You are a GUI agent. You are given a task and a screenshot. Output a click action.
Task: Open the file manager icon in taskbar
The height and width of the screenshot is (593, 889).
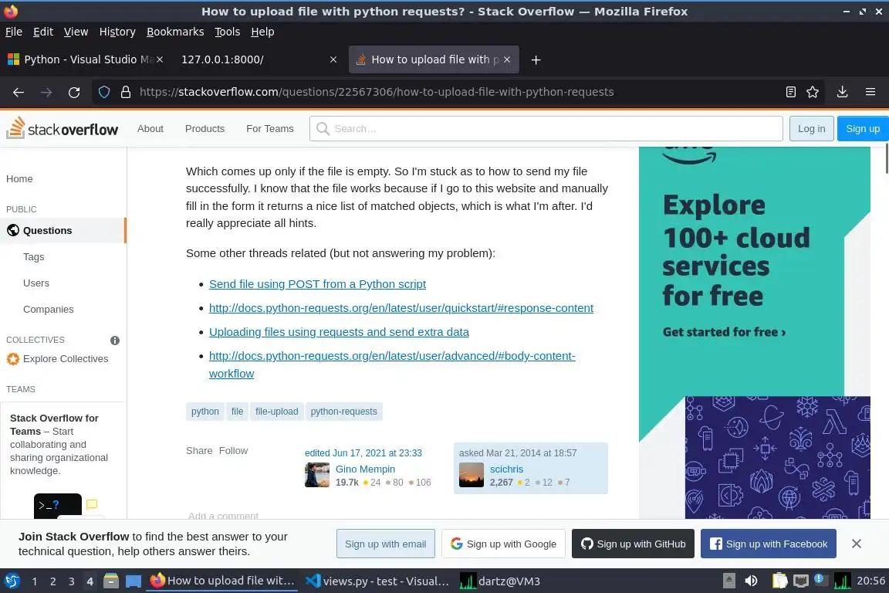coord(111,581)
